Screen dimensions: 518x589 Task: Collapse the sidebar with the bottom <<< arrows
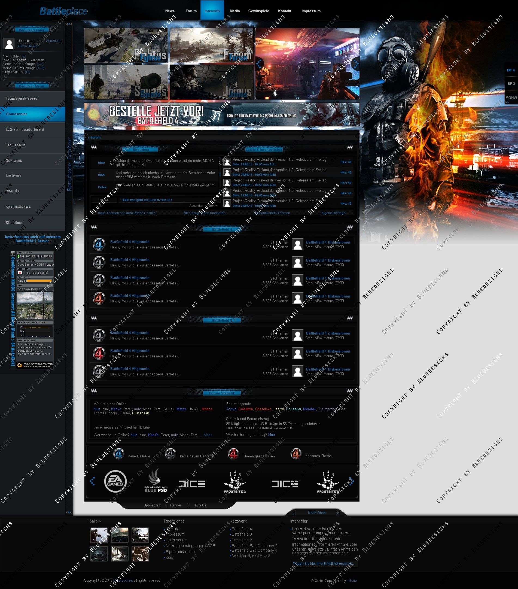pyautogui.click(x=69, y=512)
